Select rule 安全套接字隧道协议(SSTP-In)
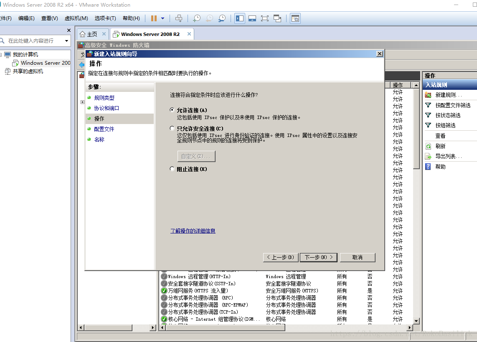 click(x=202, y=284)
